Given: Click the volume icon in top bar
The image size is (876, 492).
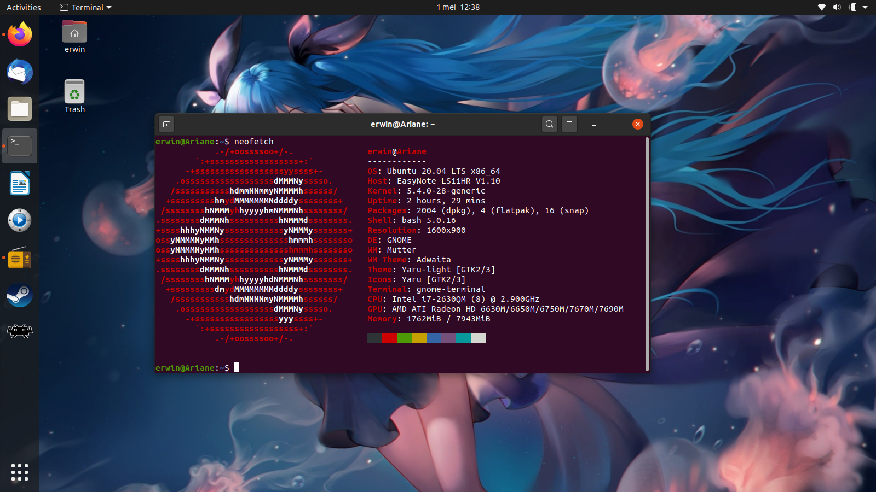Looking at the screenshot, I should 837,7.
